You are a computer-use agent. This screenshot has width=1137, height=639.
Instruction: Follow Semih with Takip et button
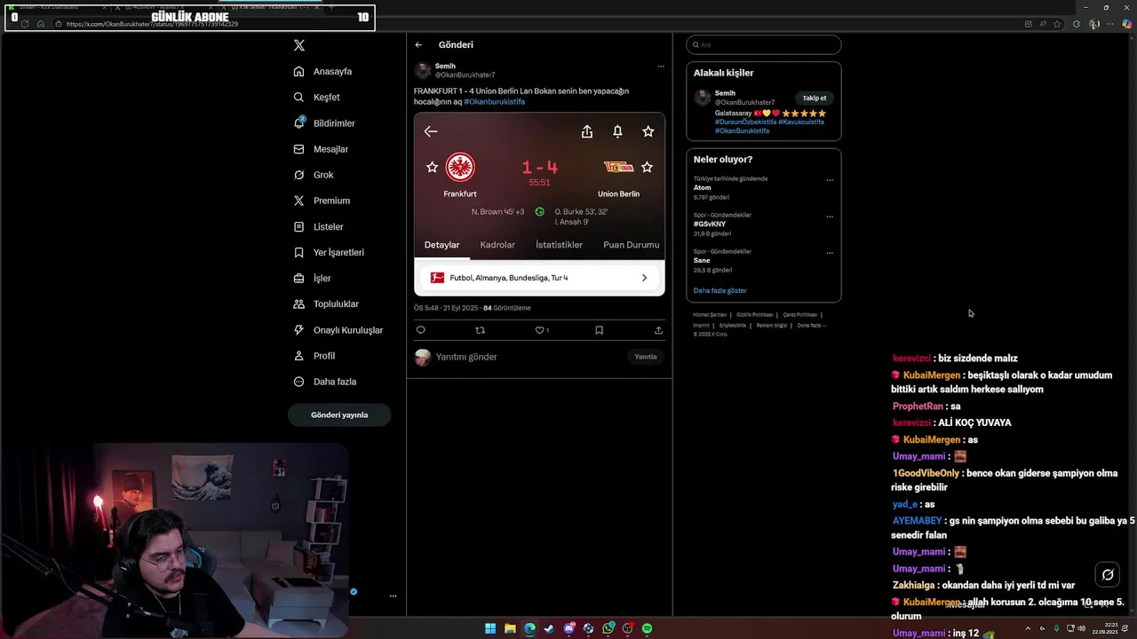click(x=815, y=99)
